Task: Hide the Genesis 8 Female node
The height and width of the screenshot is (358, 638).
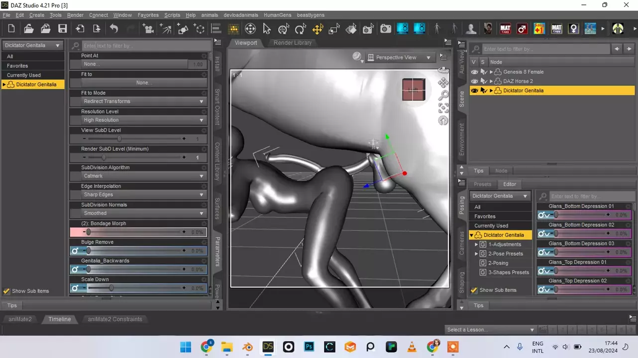Action: click(x=474, y=72)
